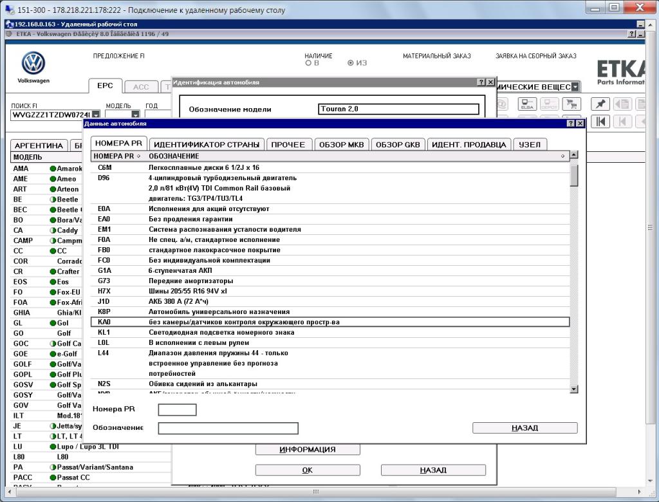659x502 pixels.
Task: Click the remote desktop title bar icon
Action: click(x=9, y=24)
